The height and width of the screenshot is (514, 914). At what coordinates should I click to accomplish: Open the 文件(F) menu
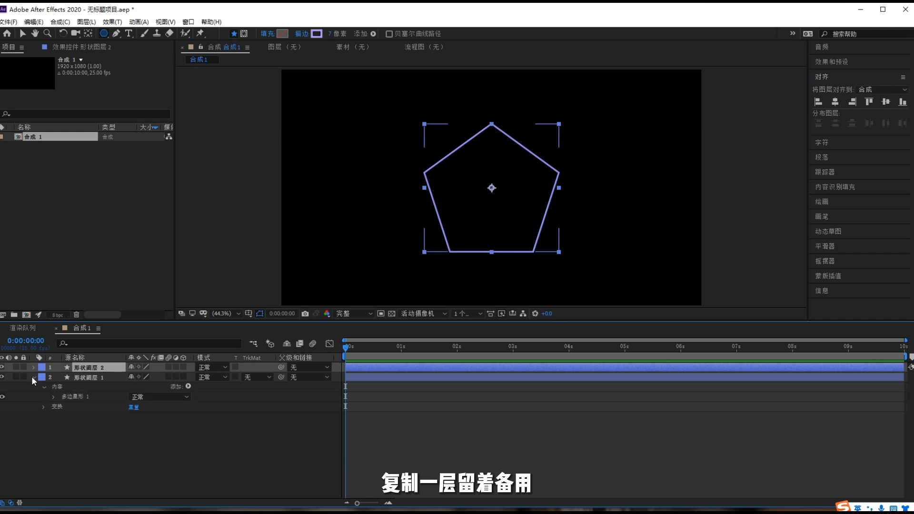point(9,22)
